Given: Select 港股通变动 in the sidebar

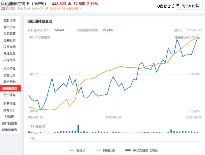Looking at the screenshot, I should pos(9,89).
